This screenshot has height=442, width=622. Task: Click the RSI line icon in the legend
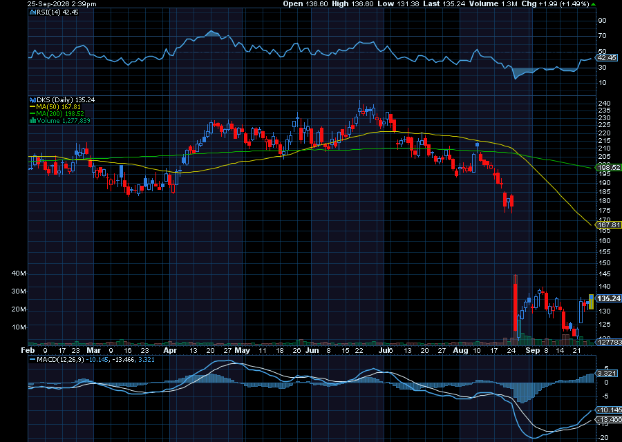click(32, 12)
